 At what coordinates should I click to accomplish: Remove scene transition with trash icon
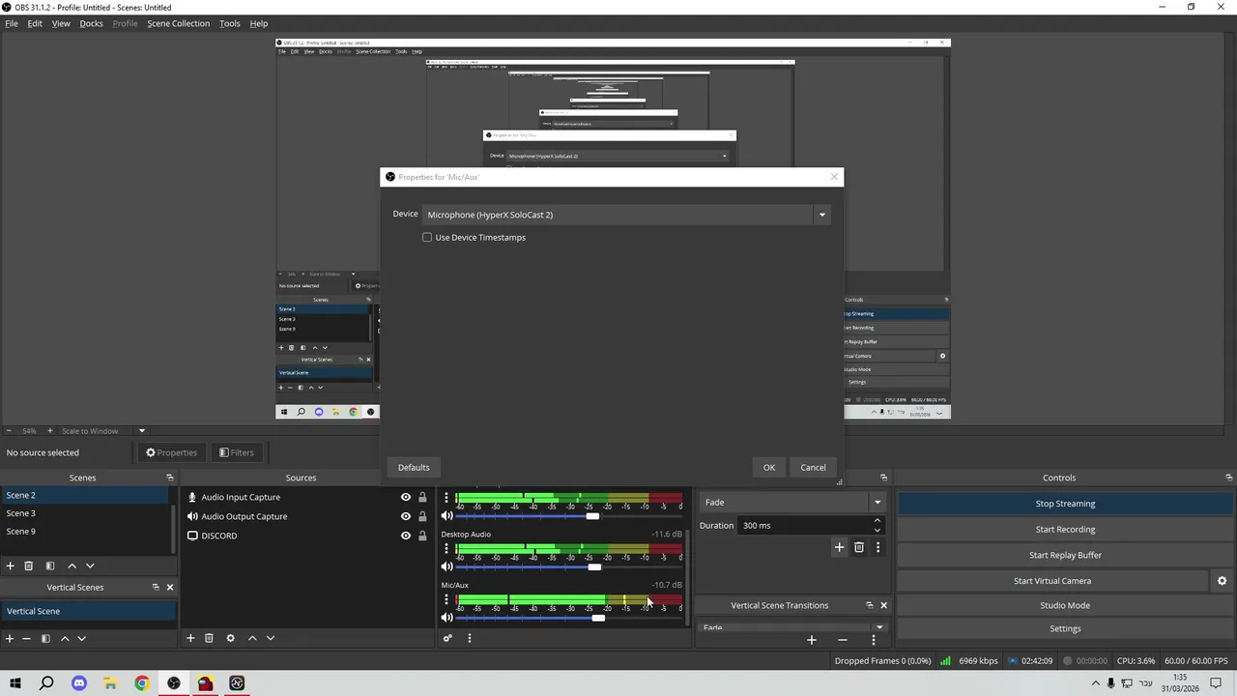point(858,547)
